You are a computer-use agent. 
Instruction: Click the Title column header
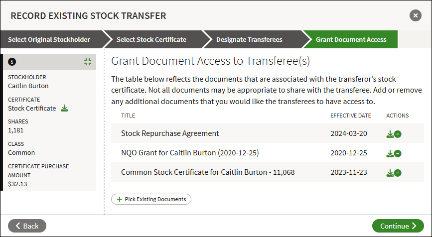coord(128,116)
